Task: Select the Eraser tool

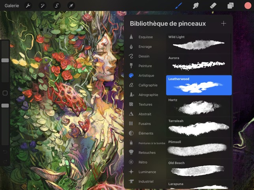Action: pos(213,6)
